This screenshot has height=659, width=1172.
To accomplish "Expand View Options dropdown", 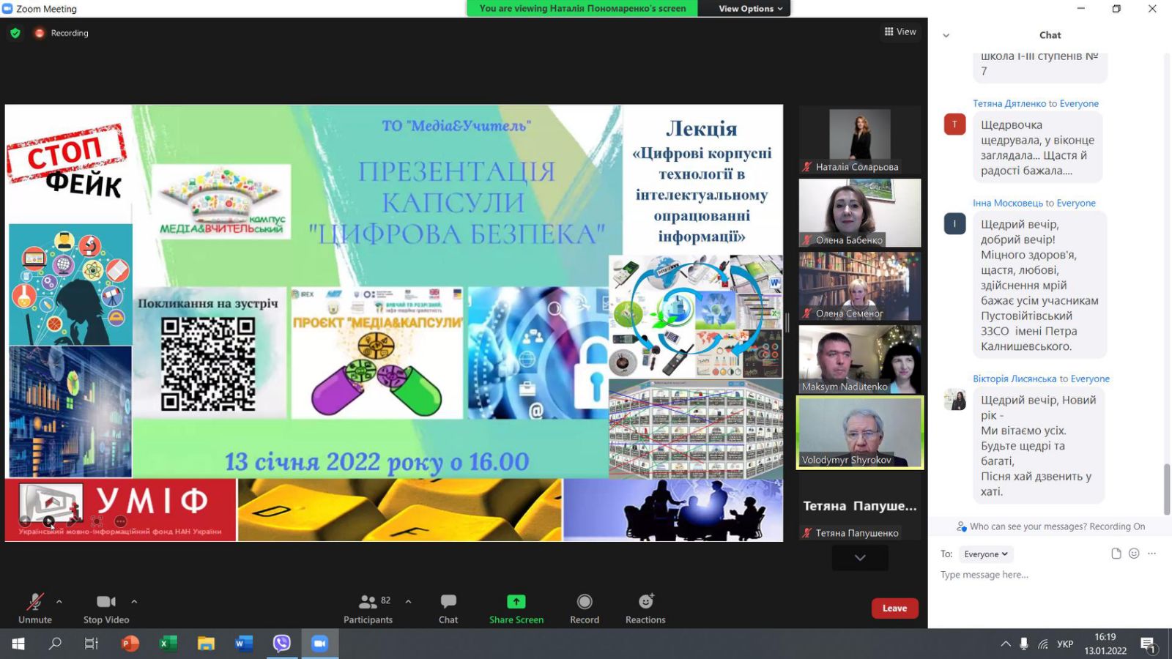I will [750, 9].
